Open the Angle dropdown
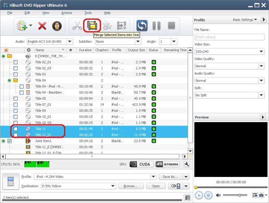The height and width of the screenshot is (203, 269). [174, 41]
